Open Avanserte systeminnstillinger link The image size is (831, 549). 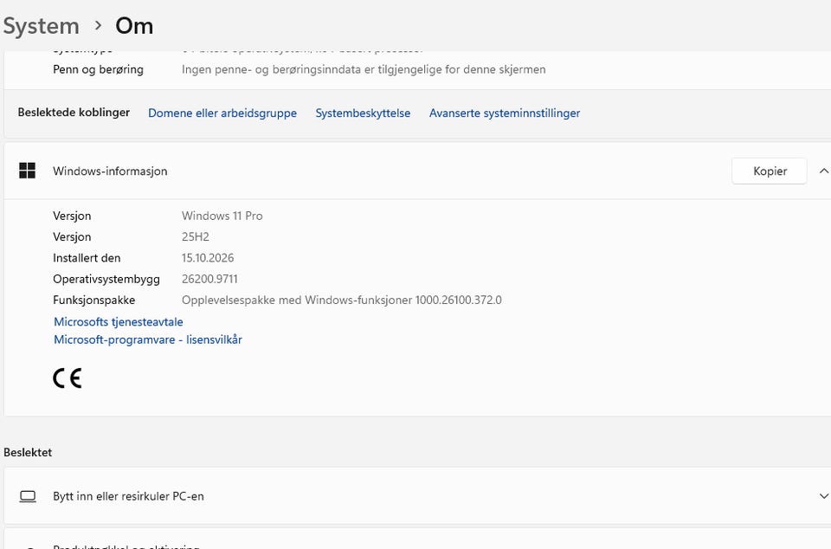point(505,113)
